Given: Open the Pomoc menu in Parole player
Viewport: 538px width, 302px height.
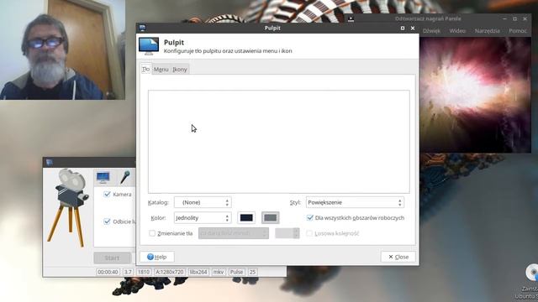Looking at the screenshot, I should coord(518,31).
